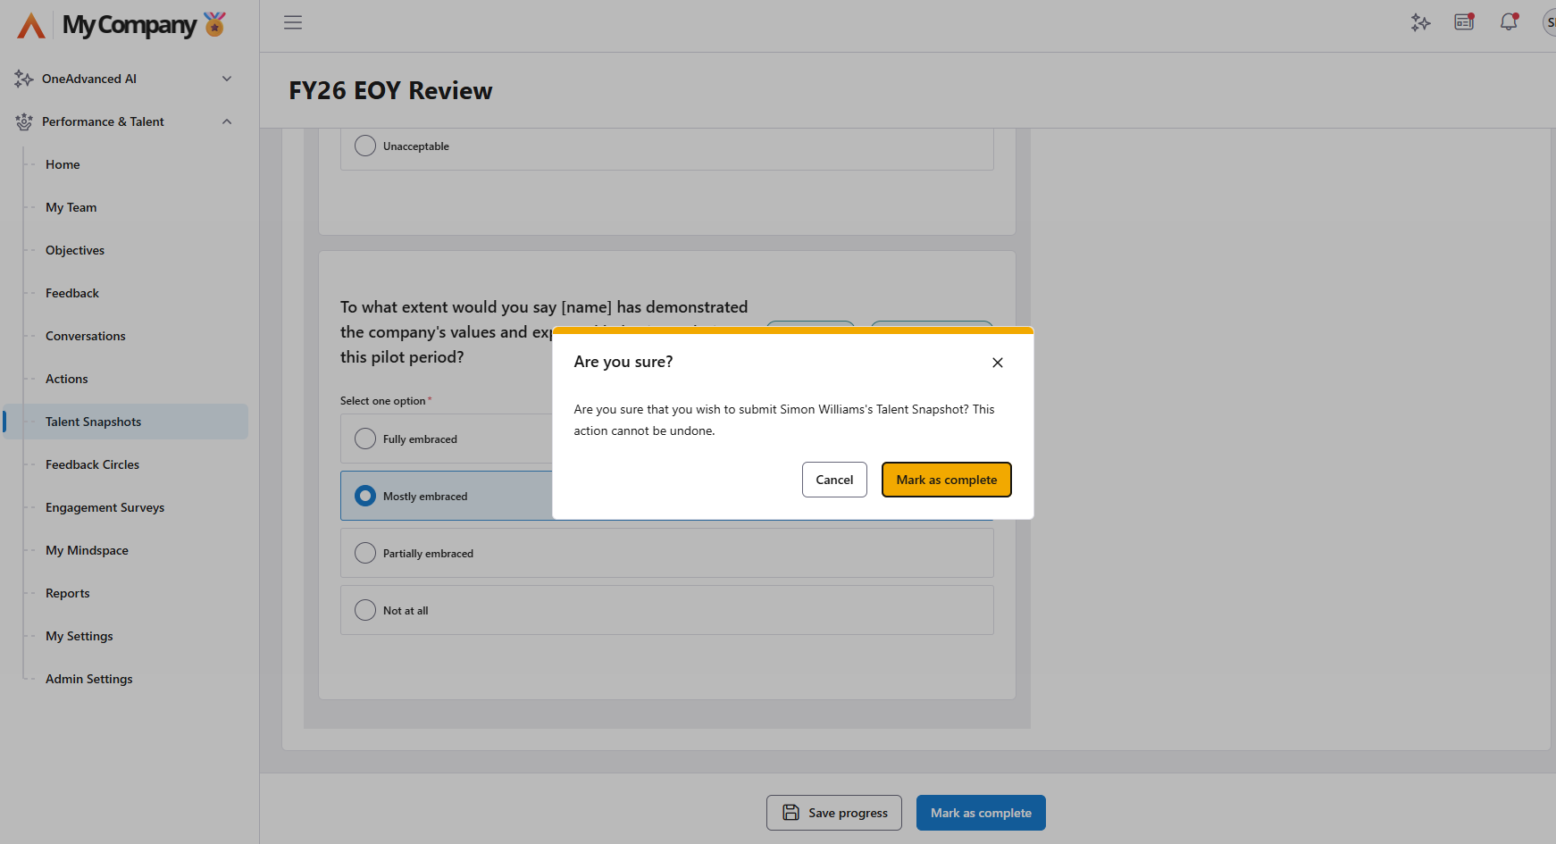Toggle the hamburger sidebar menu
Viewport: 1556px width, 844px height.
pos(293,22)
